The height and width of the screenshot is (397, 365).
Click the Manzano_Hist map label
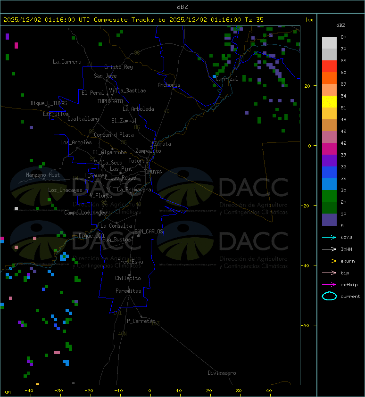[43, 175]
